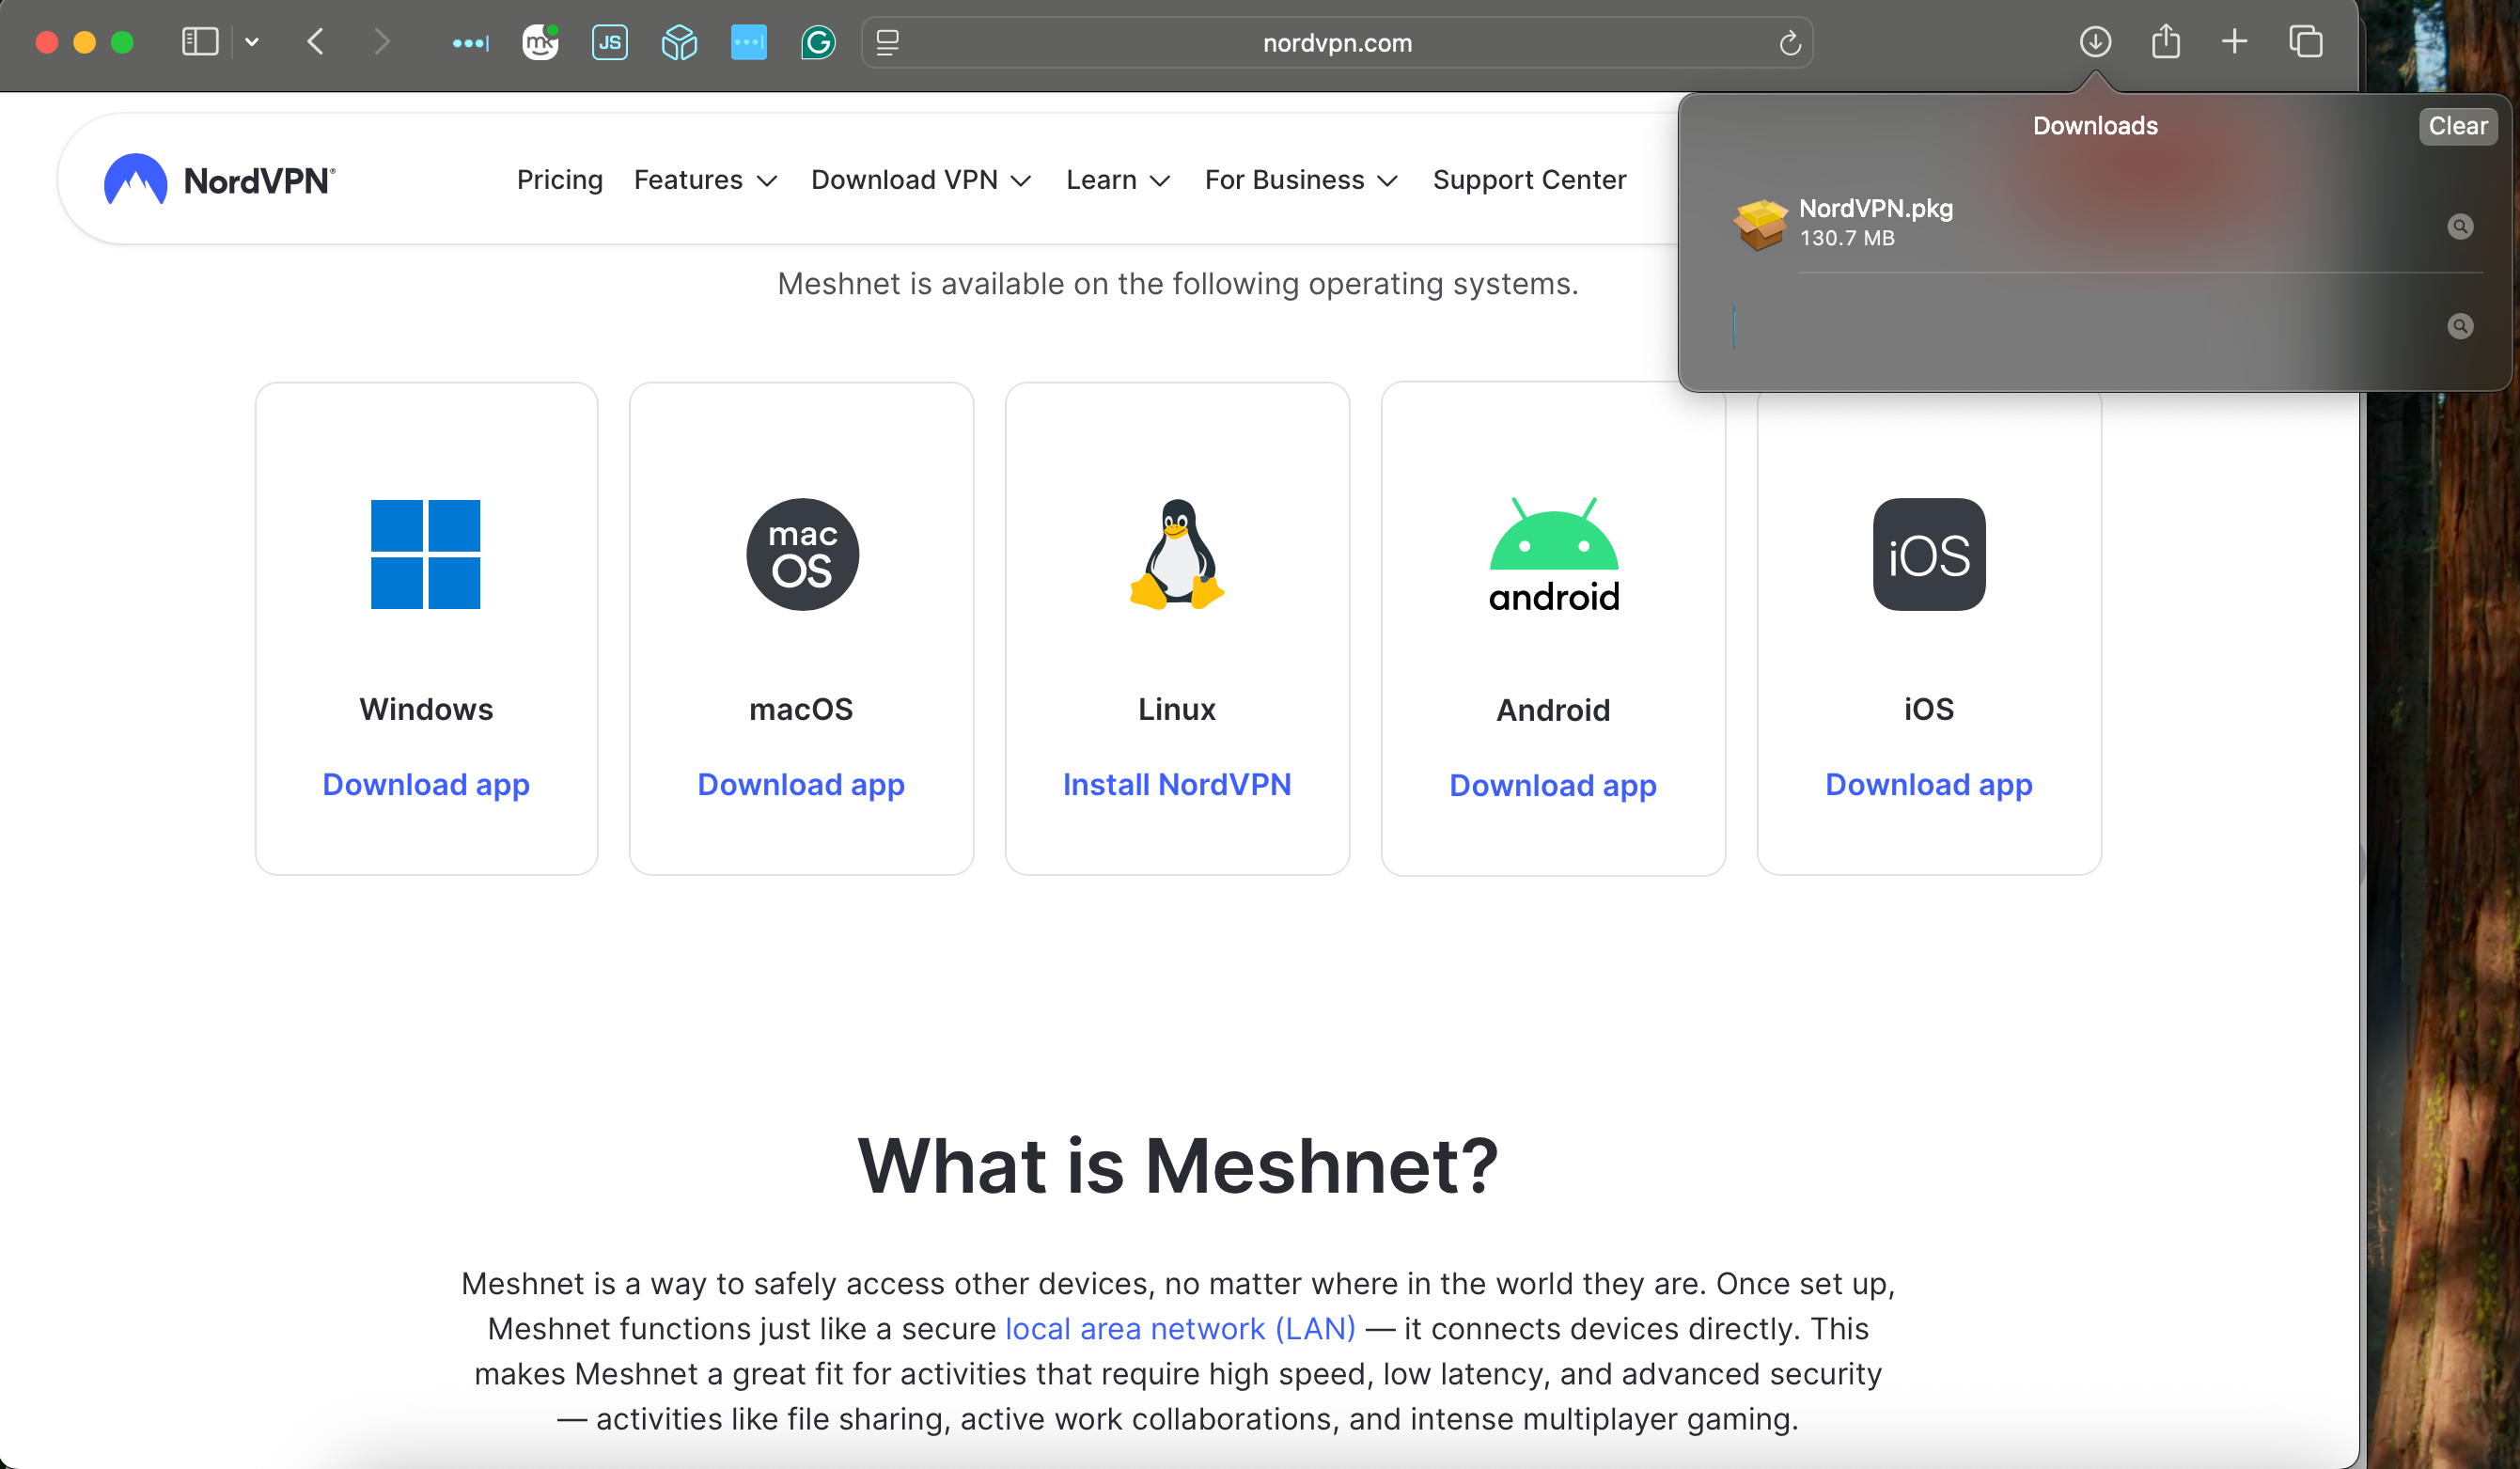The width and height of the screenshot is (2520, 1469).
Task: Expand the Download VPN dropdown
Action: [920, 180]
